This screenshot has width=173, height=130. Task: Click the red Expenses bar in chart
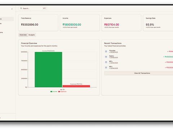76,86
